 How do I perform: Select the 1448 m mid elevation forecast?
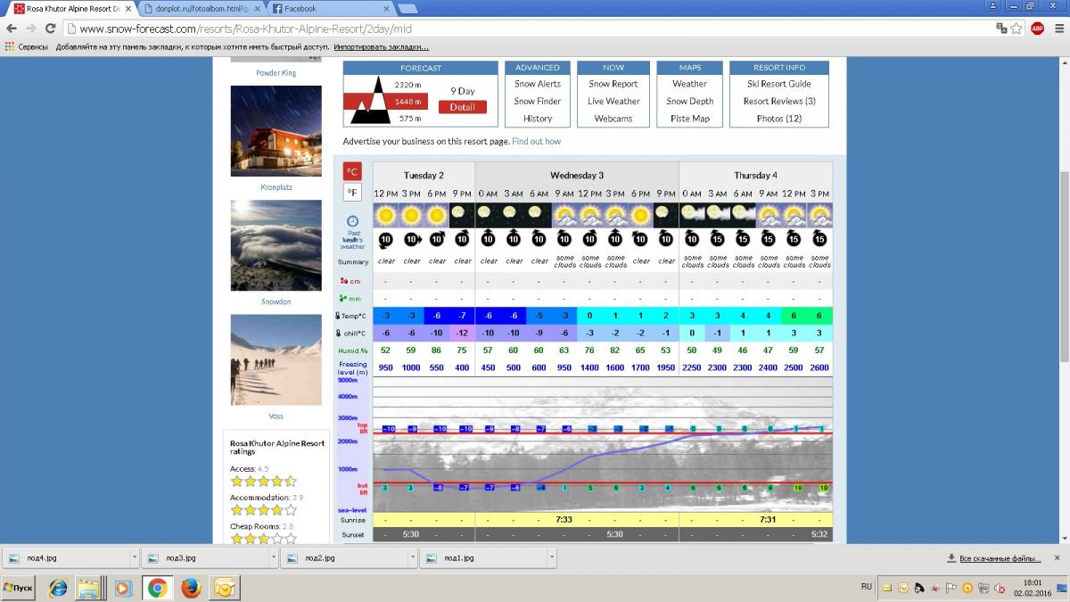click(407, 102)
